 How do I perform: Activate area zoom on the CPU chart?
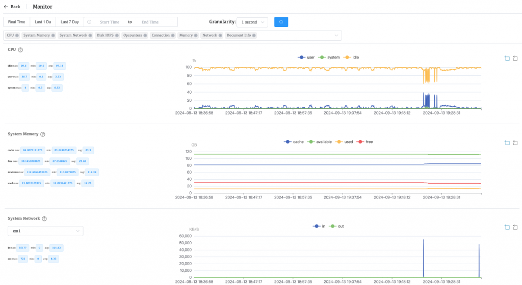click(507, 59)
